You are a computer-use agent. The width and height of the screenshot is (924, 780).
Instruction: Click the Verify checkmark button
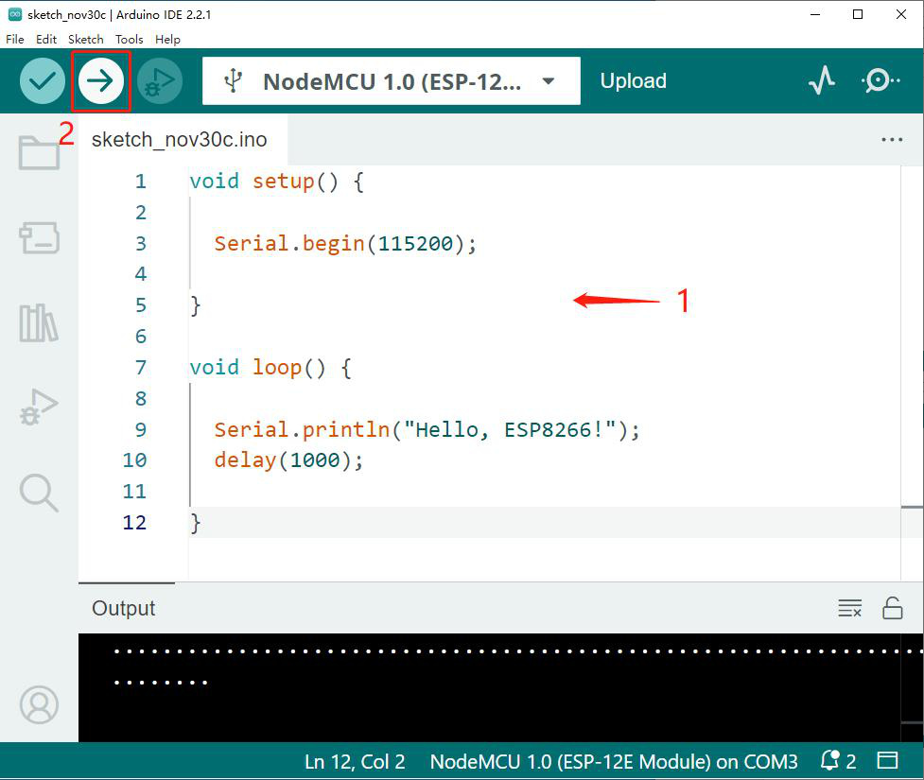point(42,80)
